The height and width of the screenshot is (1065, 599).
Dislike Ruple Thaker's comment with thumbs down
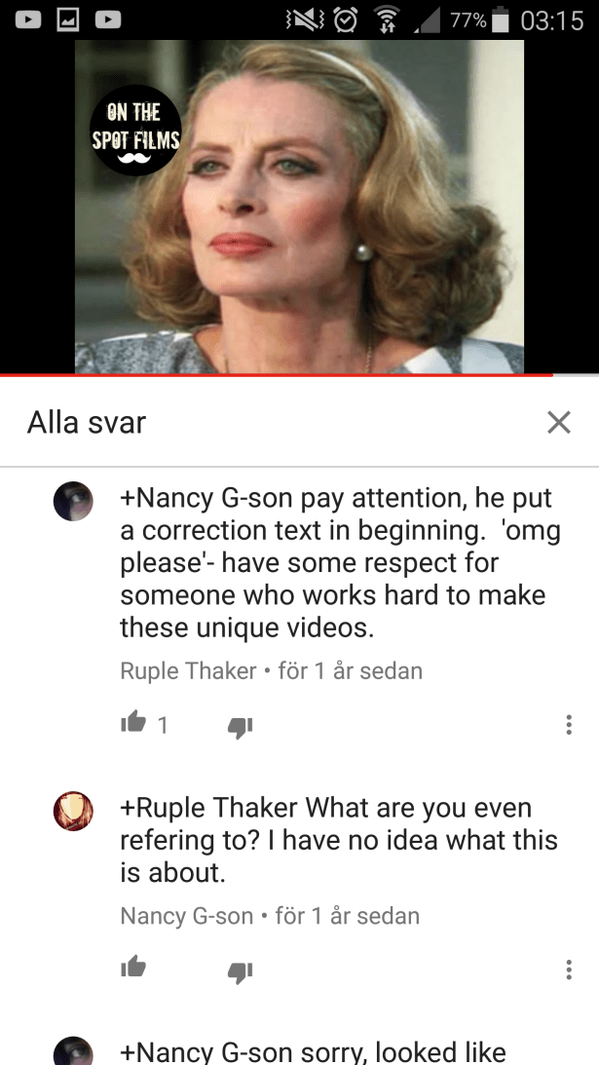240,728
